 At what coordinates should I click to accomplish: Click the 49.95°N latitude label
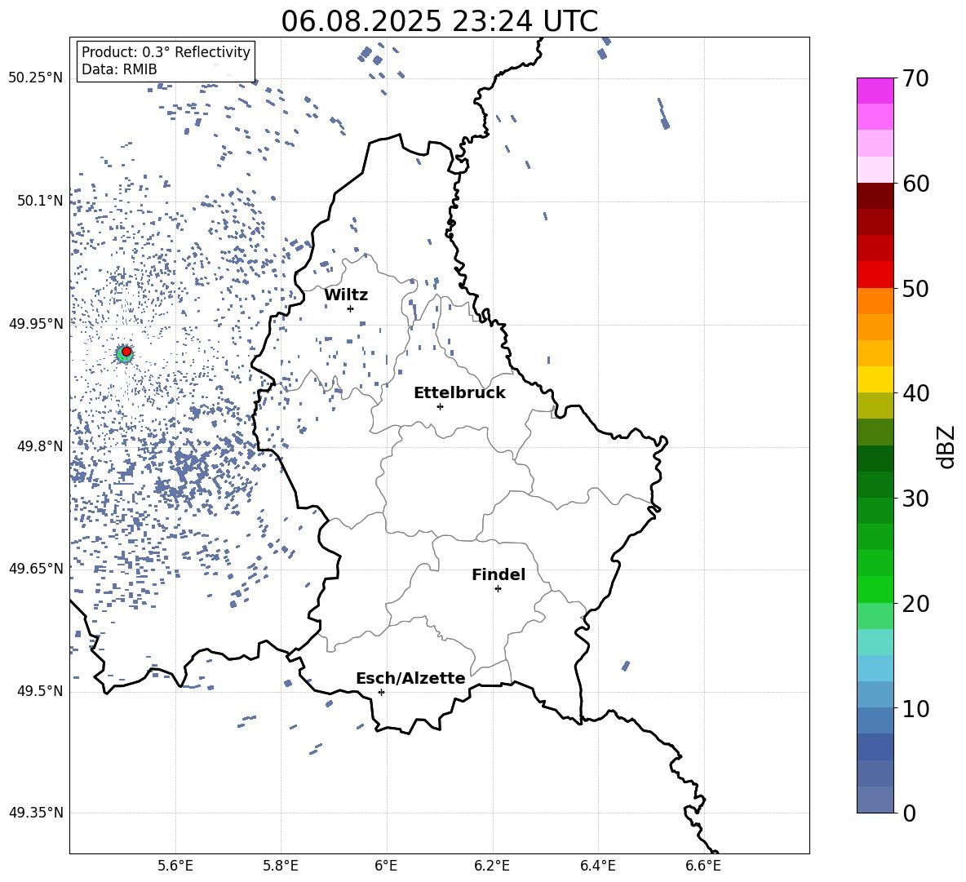pos(36,324)
